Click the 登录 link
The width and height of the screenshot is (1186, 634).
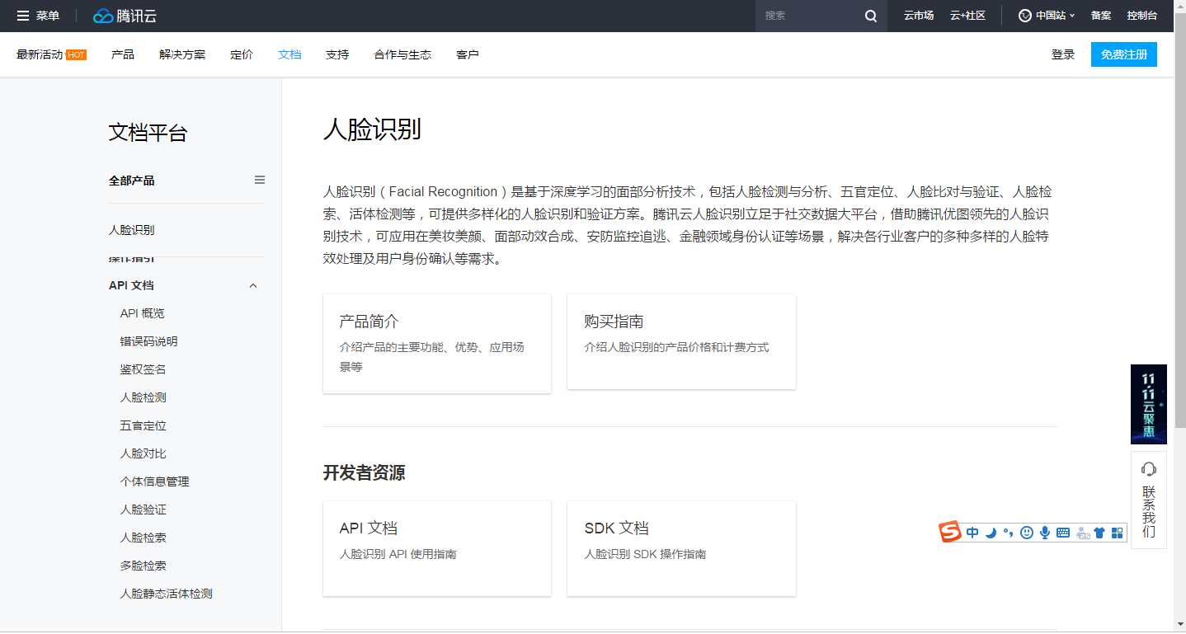point(1063,54)
